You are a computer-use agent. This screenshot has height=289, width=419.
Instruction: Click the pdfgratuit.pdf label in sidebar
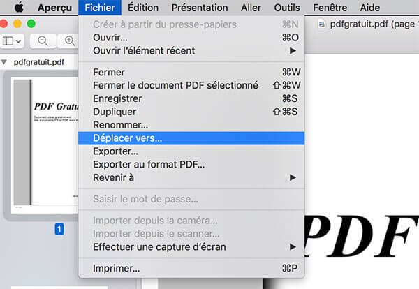tap(39, 62)
